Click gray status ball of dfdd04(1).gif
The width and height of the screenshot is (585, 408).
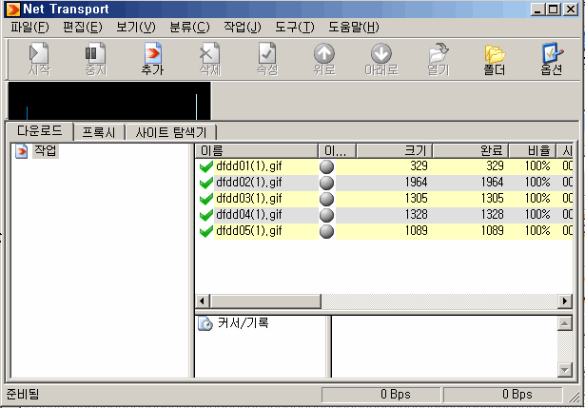point(327,215)
